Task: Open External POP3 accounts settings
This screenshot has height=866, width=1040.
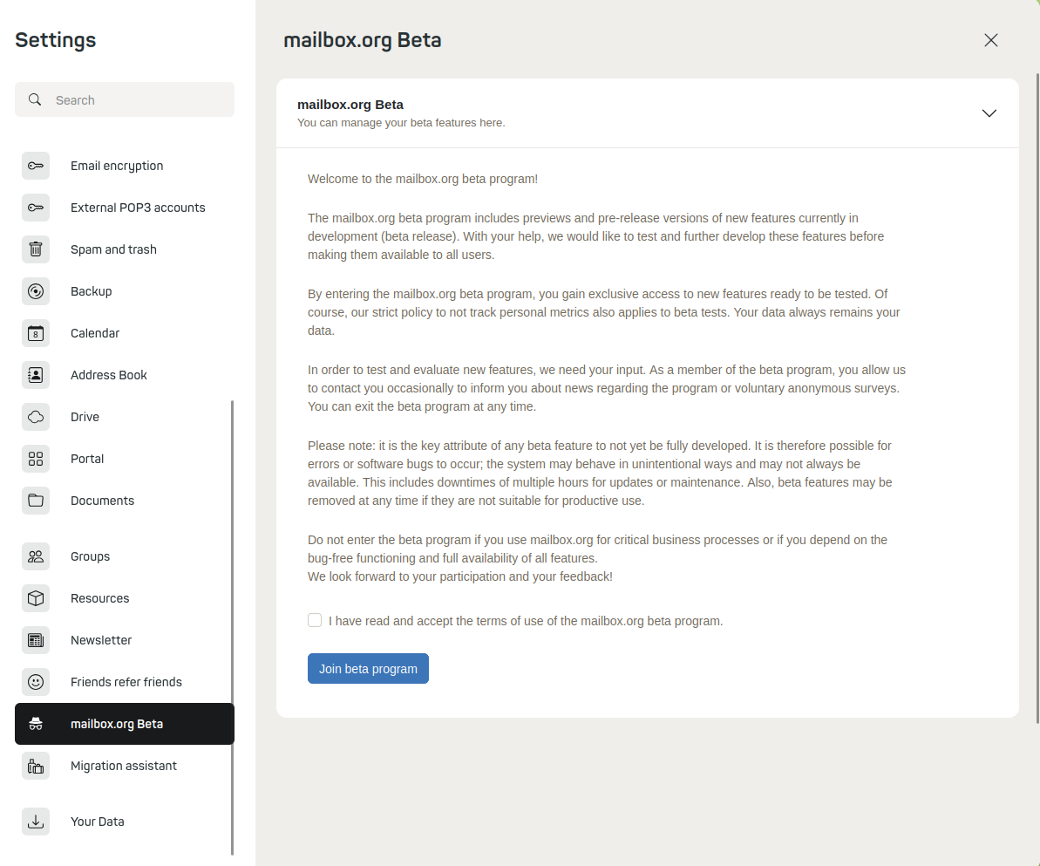Action: click(x=138, y=208)
